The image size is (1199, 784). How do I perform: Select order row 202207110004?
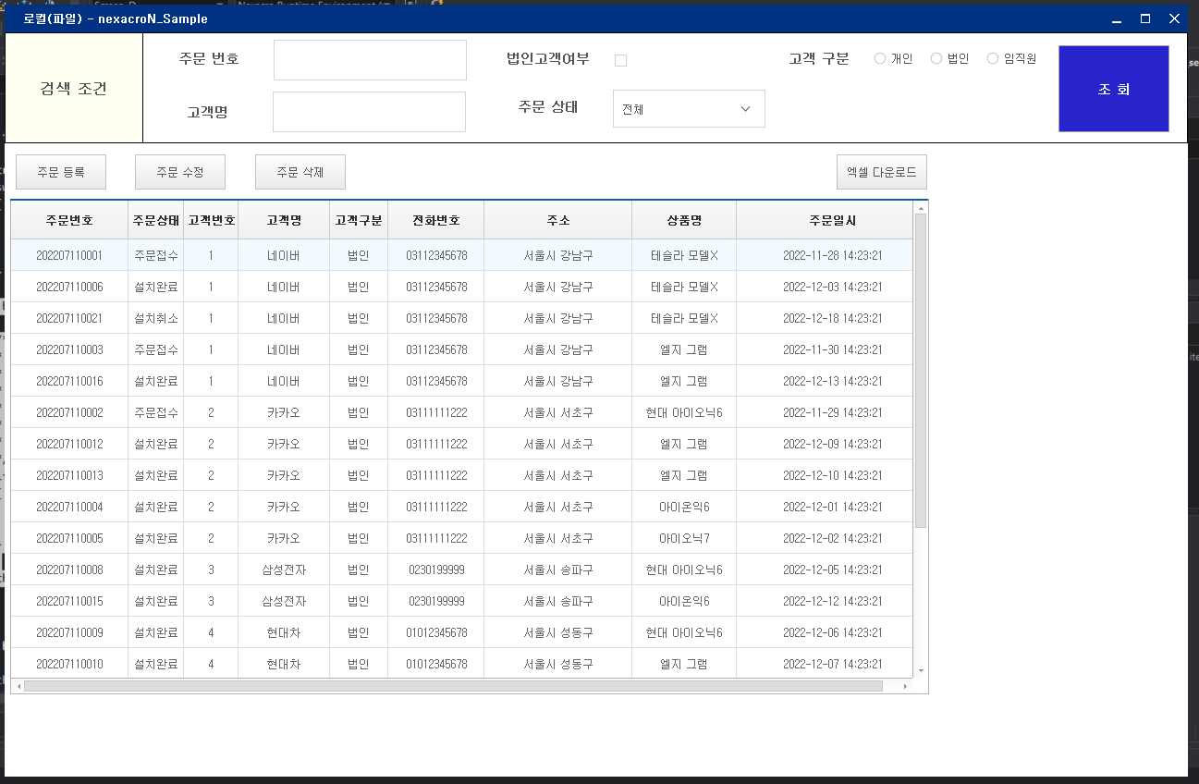(x=461, y=507)
